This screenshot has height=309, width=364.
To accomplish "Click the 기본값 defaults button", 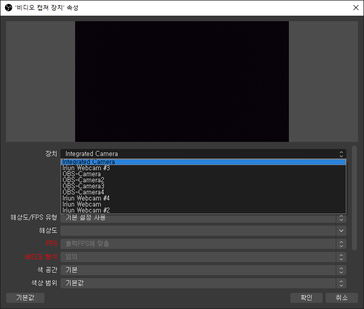I will (25, 298).
